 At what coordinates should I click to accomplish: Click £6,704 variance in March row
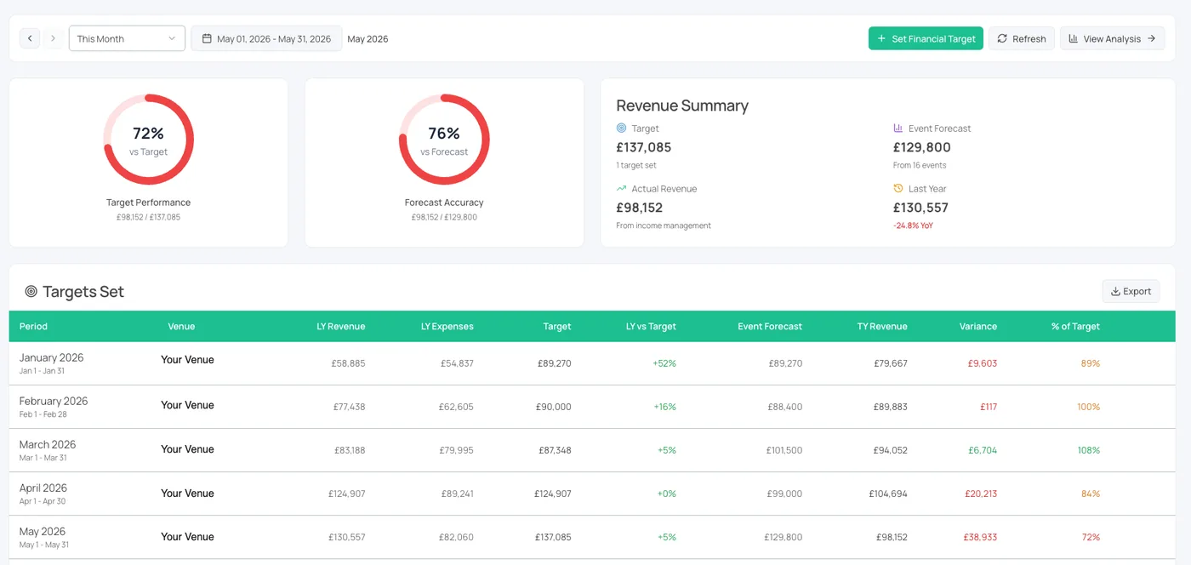983,450
